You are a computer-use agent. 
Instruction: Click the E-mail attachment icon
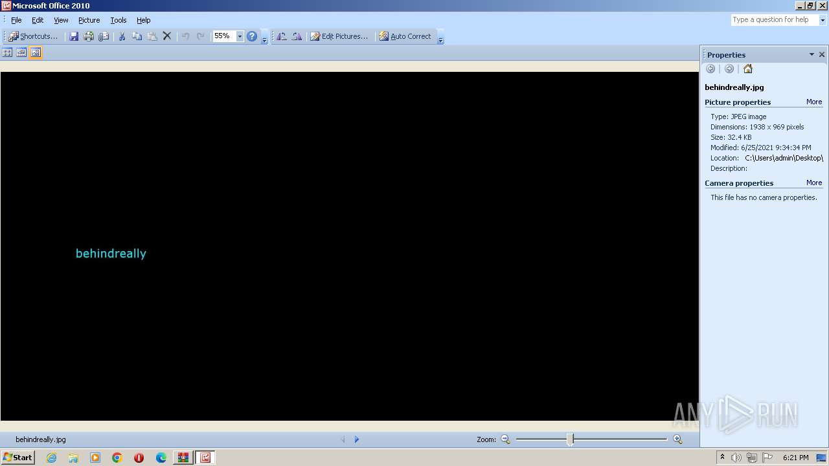pos(104,36)
